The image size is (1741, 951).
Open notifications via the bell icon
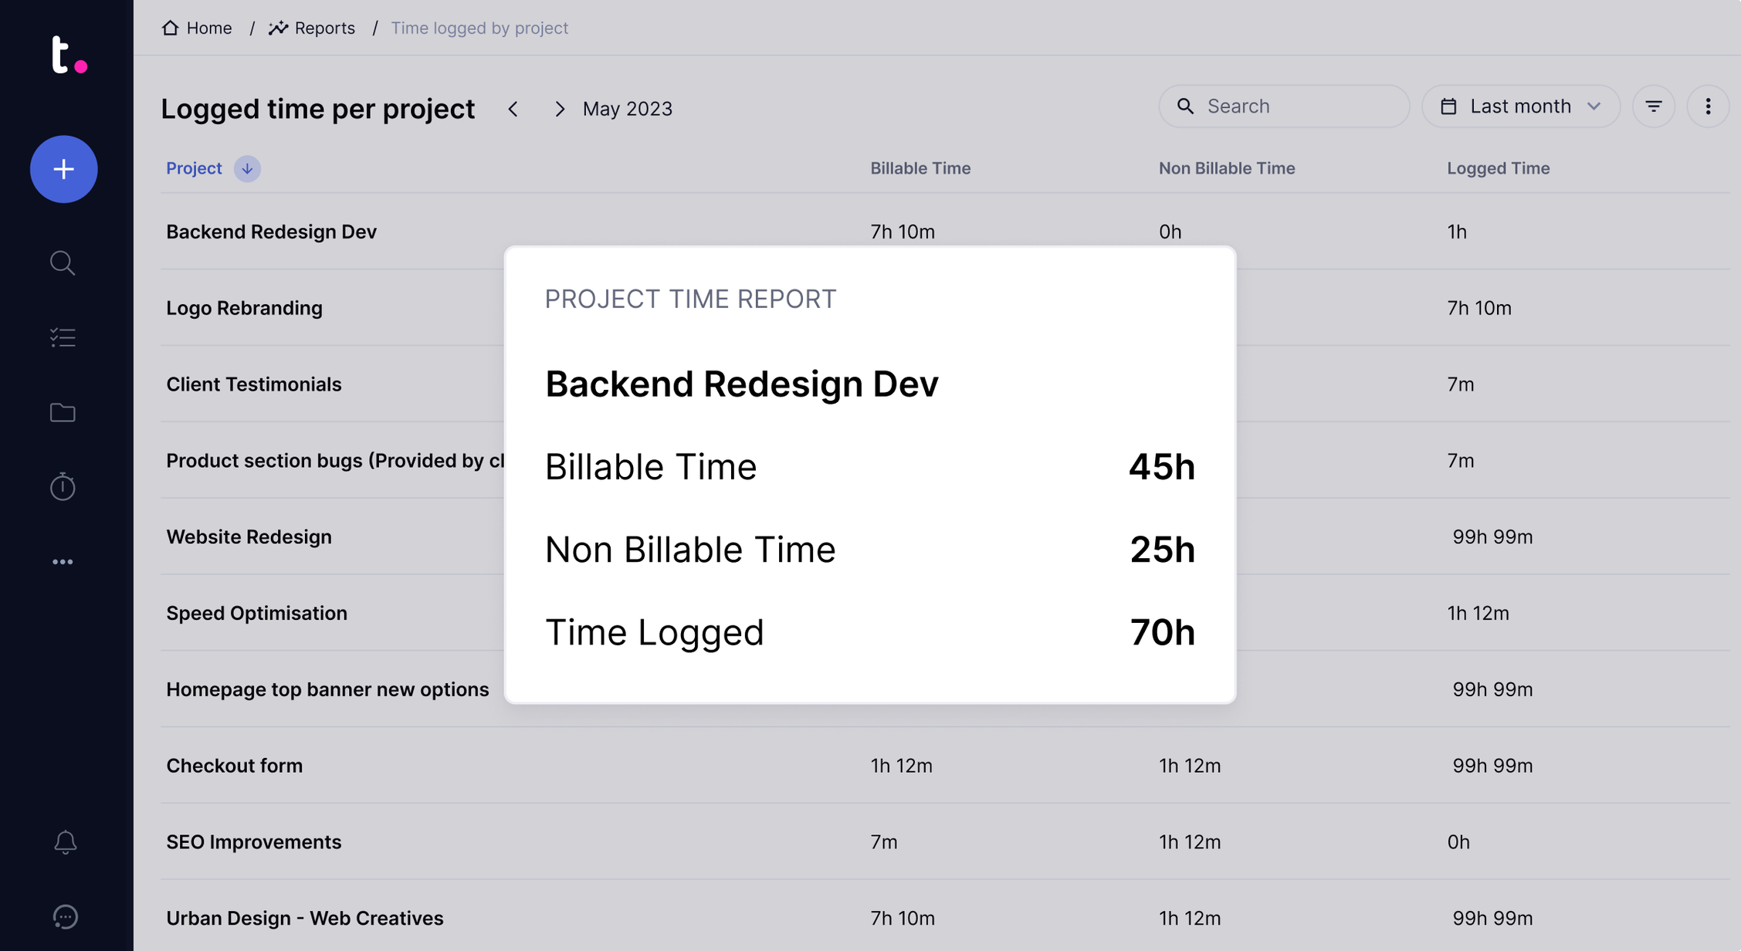coord(64,842)
